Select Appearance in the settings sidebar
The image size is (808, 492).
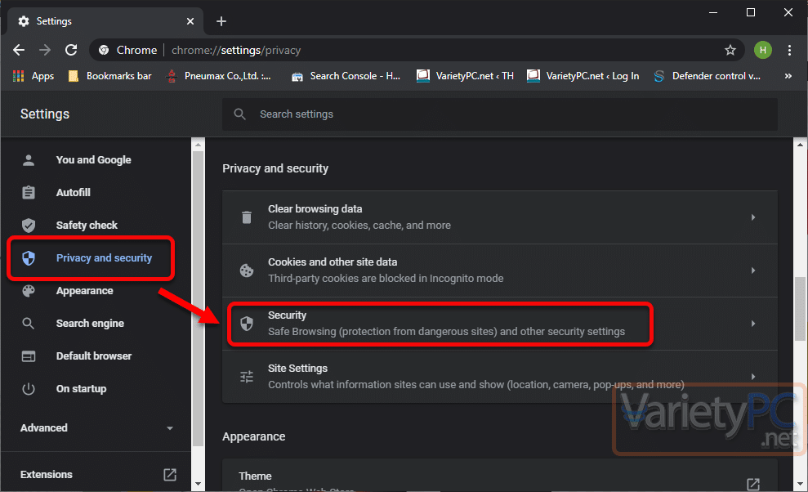click(x=84, y=291)
